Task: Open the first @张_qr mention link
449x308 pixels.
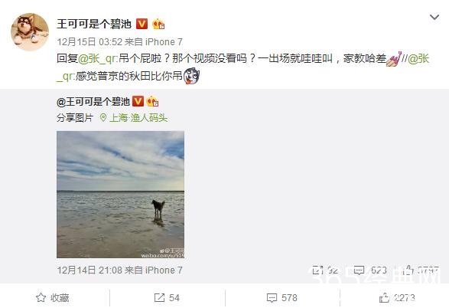Action: (97, 58)
